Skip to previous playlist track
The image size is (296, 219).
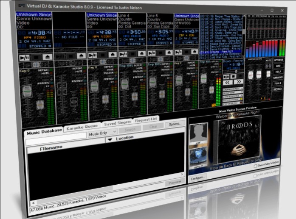[228, 82]
